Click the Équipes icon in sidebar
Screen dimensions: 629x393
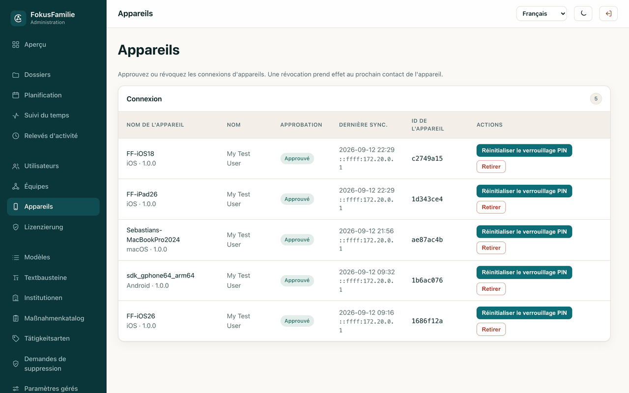(16, 186)
